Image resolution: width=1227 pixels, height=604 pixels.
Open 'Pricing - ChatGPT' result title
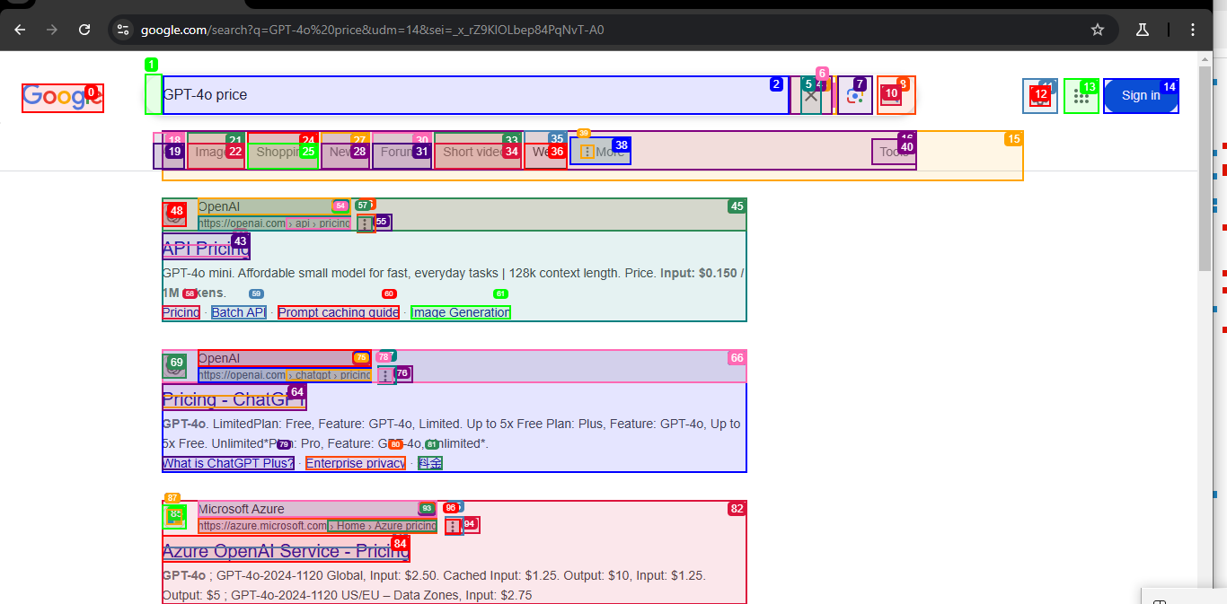click(234, 398)
